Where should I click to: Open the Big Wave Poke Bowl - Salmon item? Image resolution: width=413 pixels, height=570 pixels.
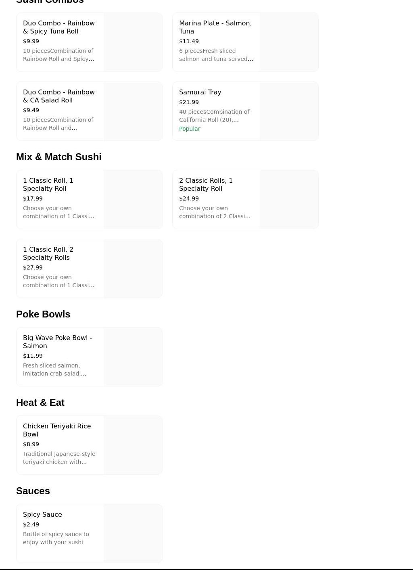point(57,342)
